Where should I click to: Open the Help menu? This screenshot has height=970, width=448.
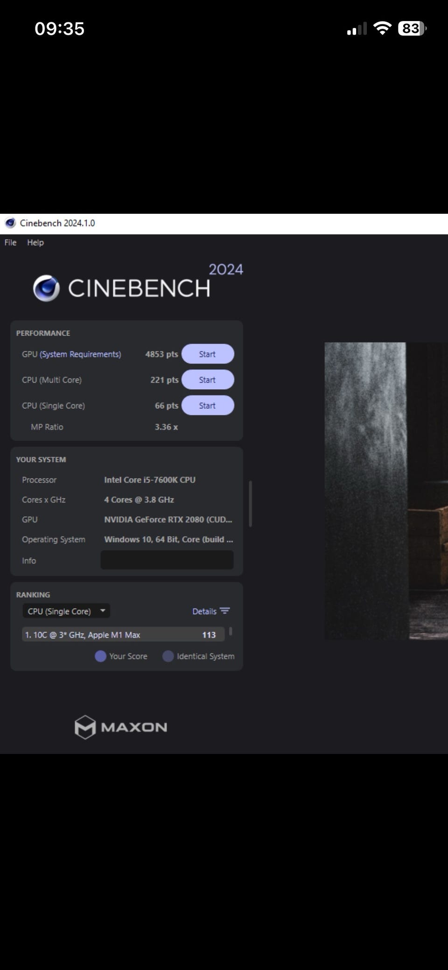35,243
